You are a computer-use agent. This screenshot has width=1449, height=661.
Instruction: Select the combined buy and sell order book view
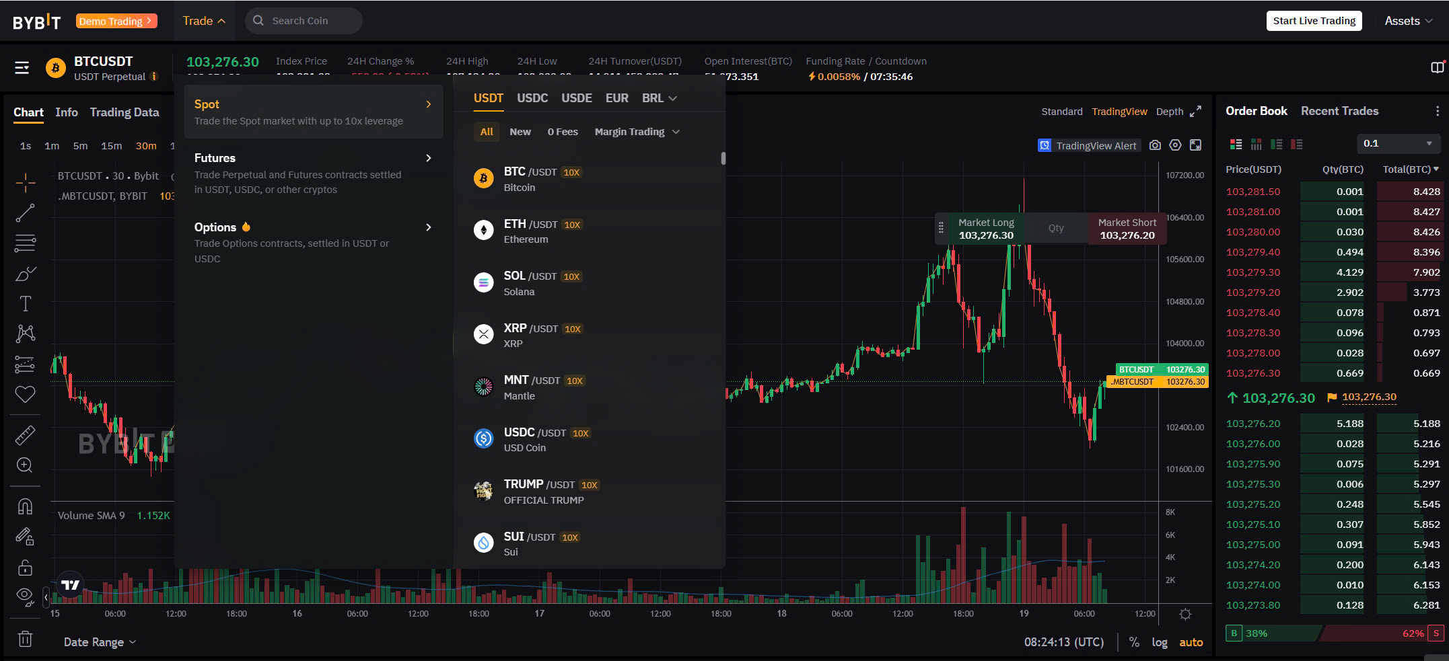(x=1236, y=144)
